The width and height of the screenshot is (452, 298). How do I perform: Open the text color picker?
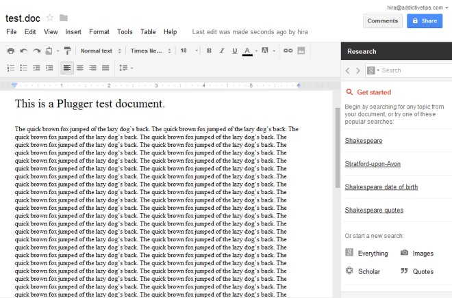click(247, 51)
